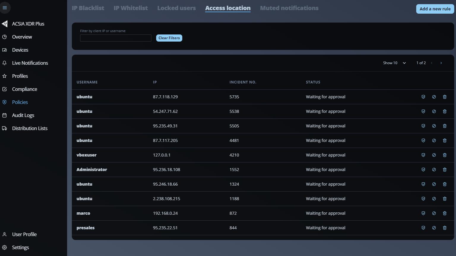Switch to IP Whitelist tab

131,8
